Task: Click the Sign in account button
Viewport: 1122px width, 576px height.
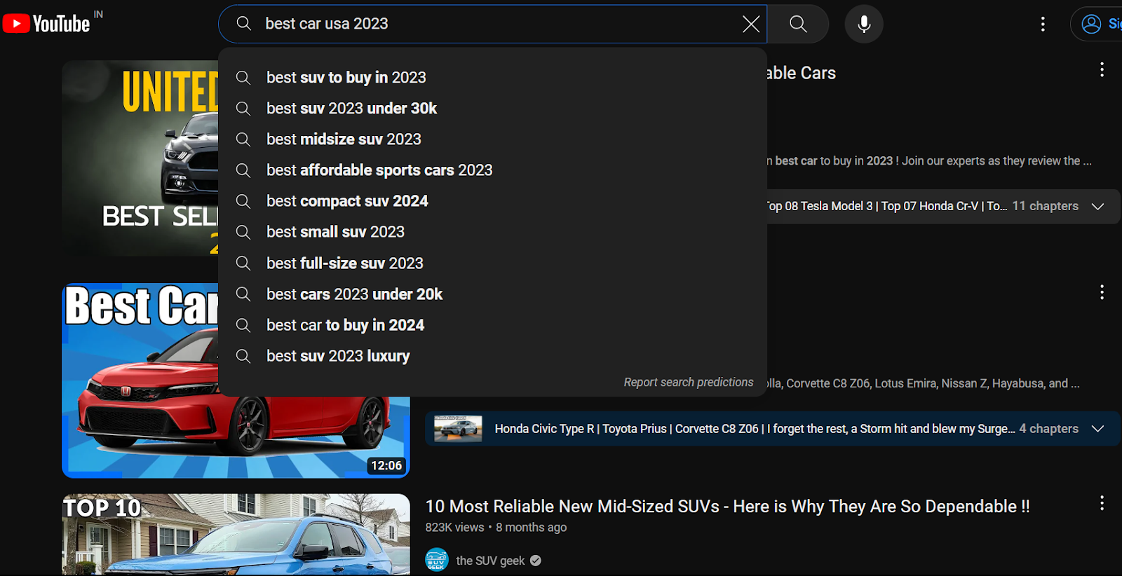Action: click(x=1098, y=24)
